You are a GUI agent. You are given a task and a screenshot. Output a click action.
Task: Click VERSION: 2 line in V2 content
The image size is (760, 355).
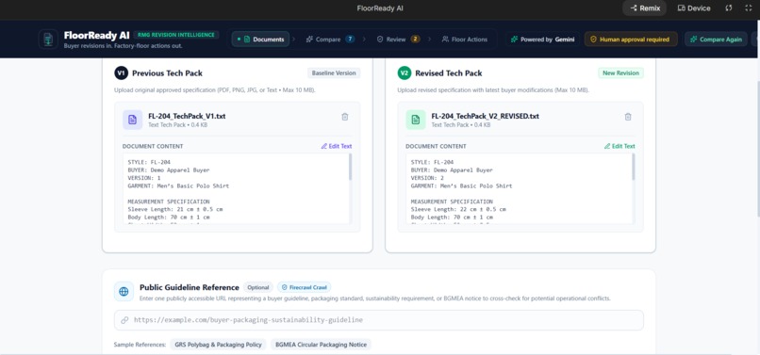coord(427,178)
